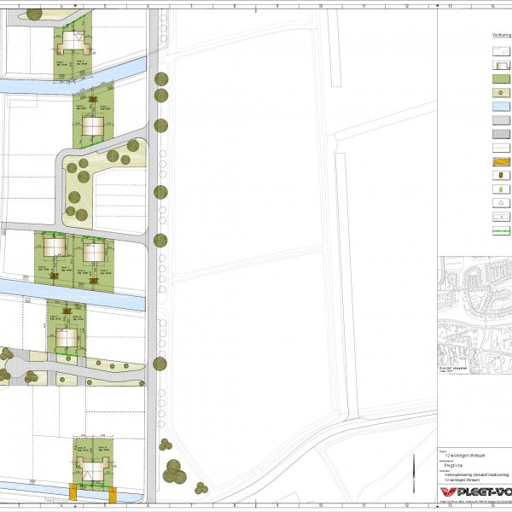Select the light blue water legend swatch
512x512 pixels.
click(x=501, y=107)
